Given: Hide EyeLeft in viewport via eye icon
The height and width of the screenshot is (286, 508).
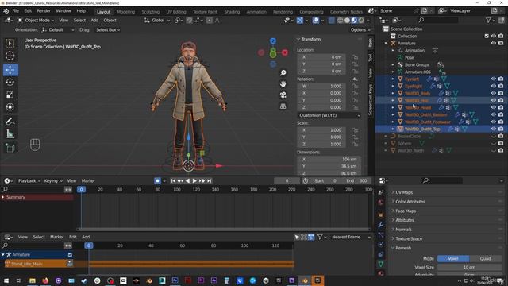Looking at the screenshot, I should pyautogui.click(x=494, y=79).
